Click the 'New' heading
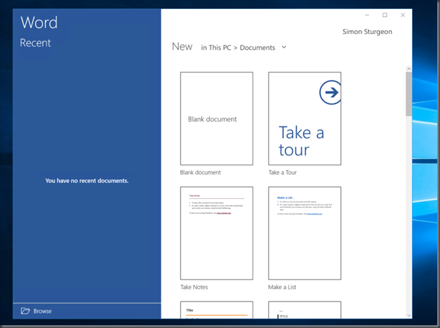 (x=182, y=46)
